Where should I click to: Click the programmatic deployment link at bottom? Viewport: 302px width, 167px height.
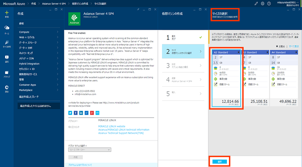80,165
